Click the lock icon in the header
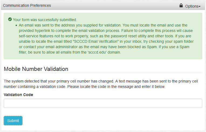The width and height of the screenshot is (206, 132). 181,5
